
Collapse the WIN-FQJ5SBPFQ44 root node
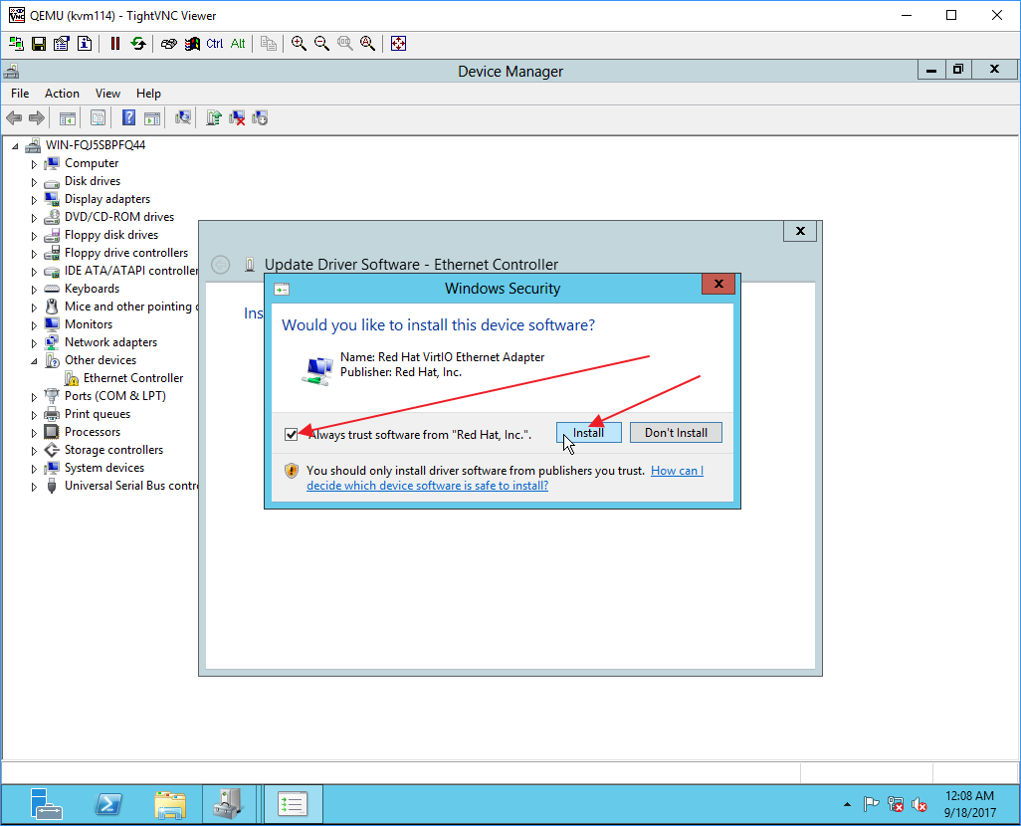15,146
